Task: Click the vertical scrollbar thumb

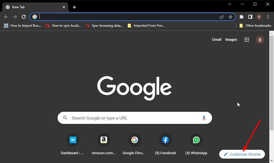Action: (x=272, y=83)
